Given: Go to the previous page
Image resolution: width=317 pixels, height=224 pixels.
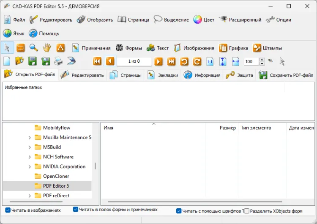Looking at the screenshot, I should tap(110, 61).
